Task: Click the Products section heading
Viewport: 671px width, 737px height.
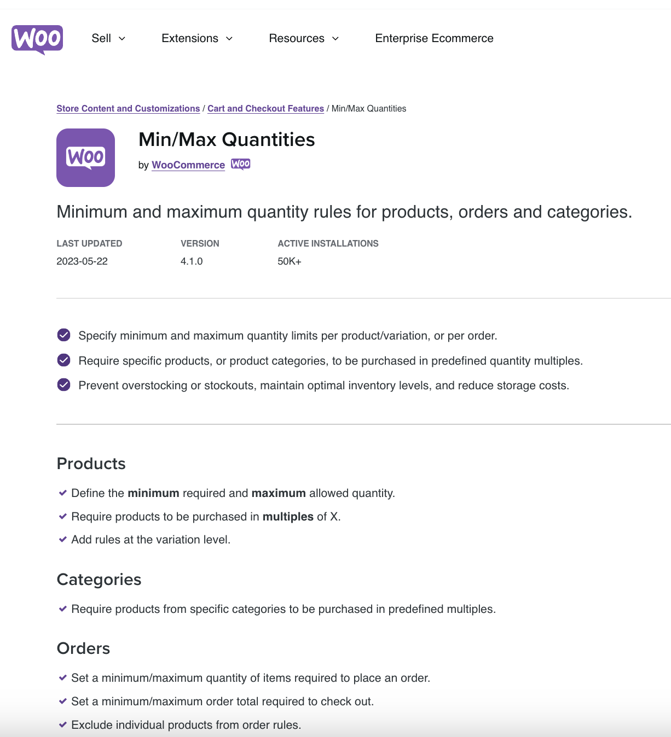Action: click(x=91, y=464)
